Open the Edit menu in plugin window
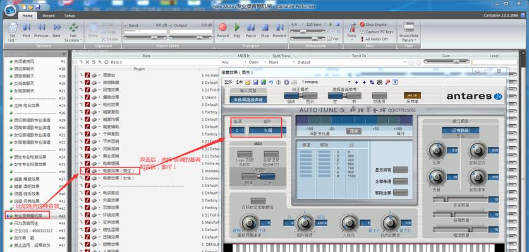The height and width of the screenshot is (252, 529). 240,82
